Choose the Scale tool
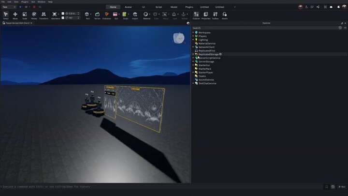 pos(25,15)
